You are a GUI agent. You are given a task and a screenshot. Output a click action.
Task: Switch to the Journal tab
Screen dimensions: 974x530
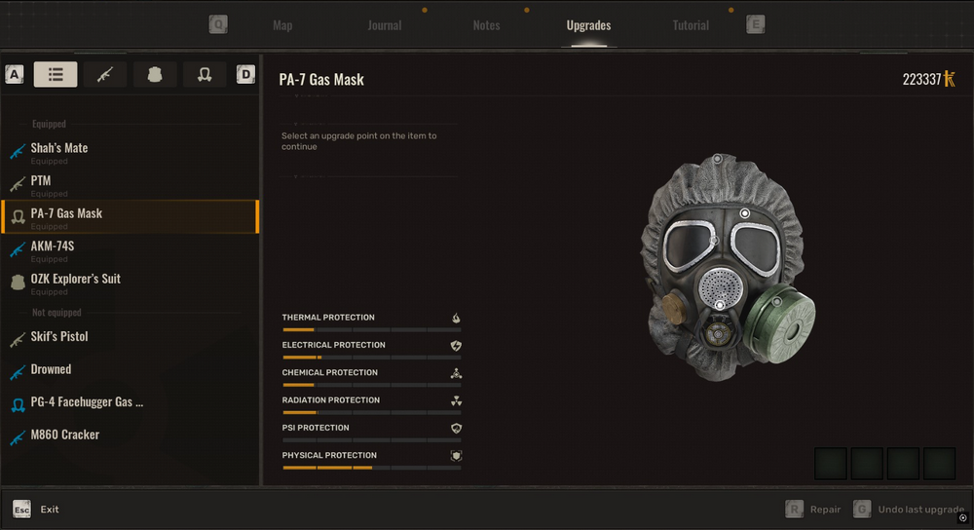coord(385,25)
